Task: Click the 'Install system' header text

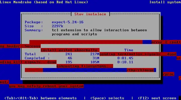Action: [165, 2]
